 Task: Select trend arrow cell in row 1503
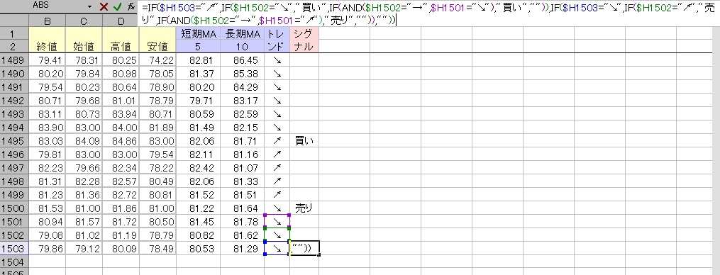(277, 248)
